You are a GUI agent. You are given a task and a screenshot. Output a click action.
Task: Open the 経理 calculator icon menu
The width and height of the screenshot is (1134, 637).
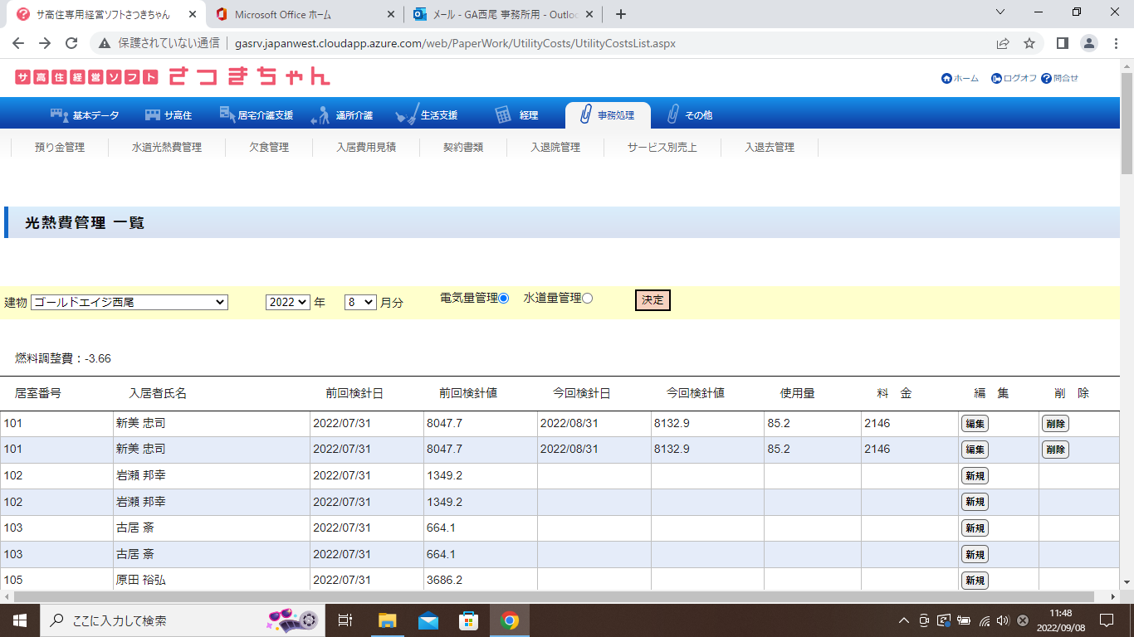coord(503,115)
